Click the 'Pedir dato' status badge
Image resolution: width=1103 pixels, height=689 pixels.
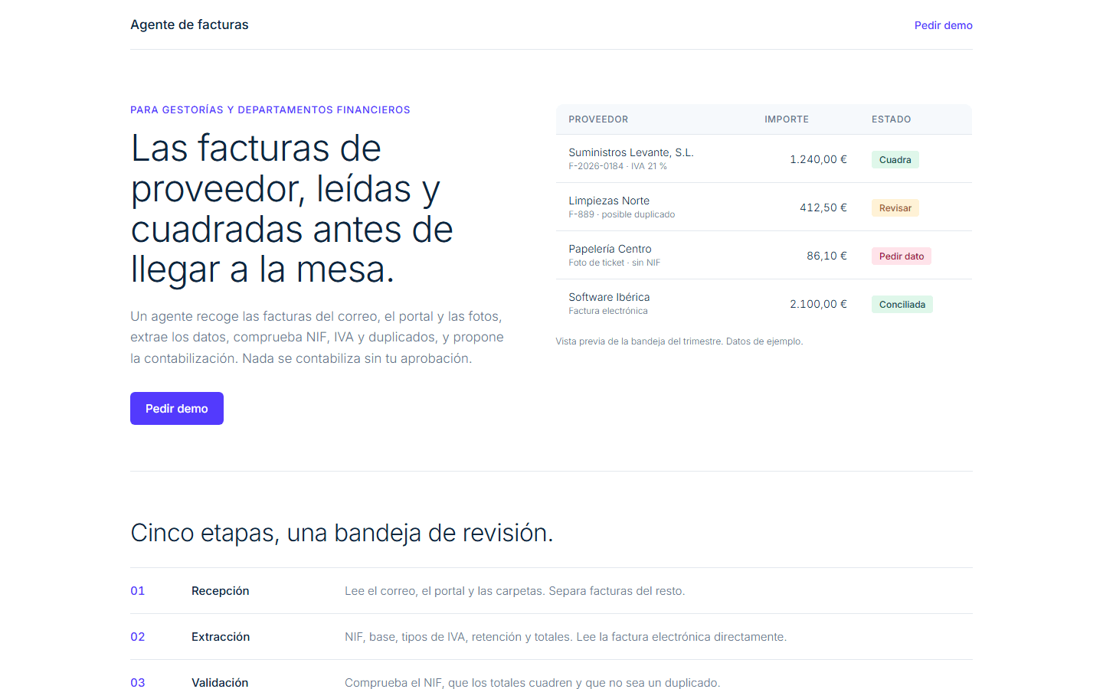click(x=902, y=256)
